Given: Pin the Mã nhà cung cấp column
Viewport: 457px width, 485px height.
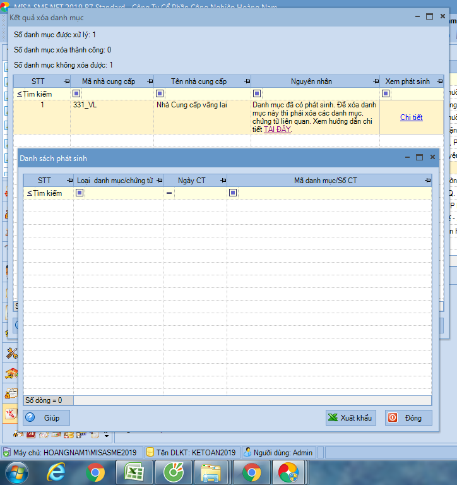Looking at the screenshot, I should click(x=149, y=81).
